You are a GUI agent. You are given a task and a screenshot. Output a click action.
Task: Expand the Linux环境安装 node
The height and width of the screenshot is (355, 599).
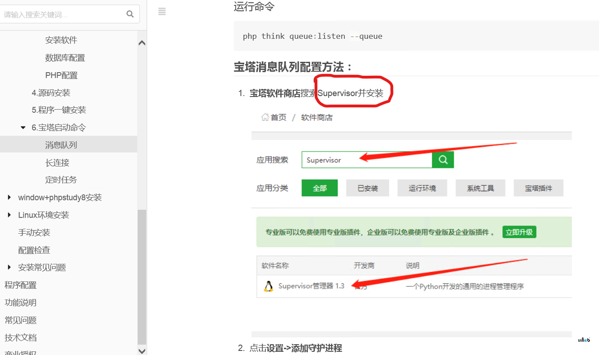(9, 215)
